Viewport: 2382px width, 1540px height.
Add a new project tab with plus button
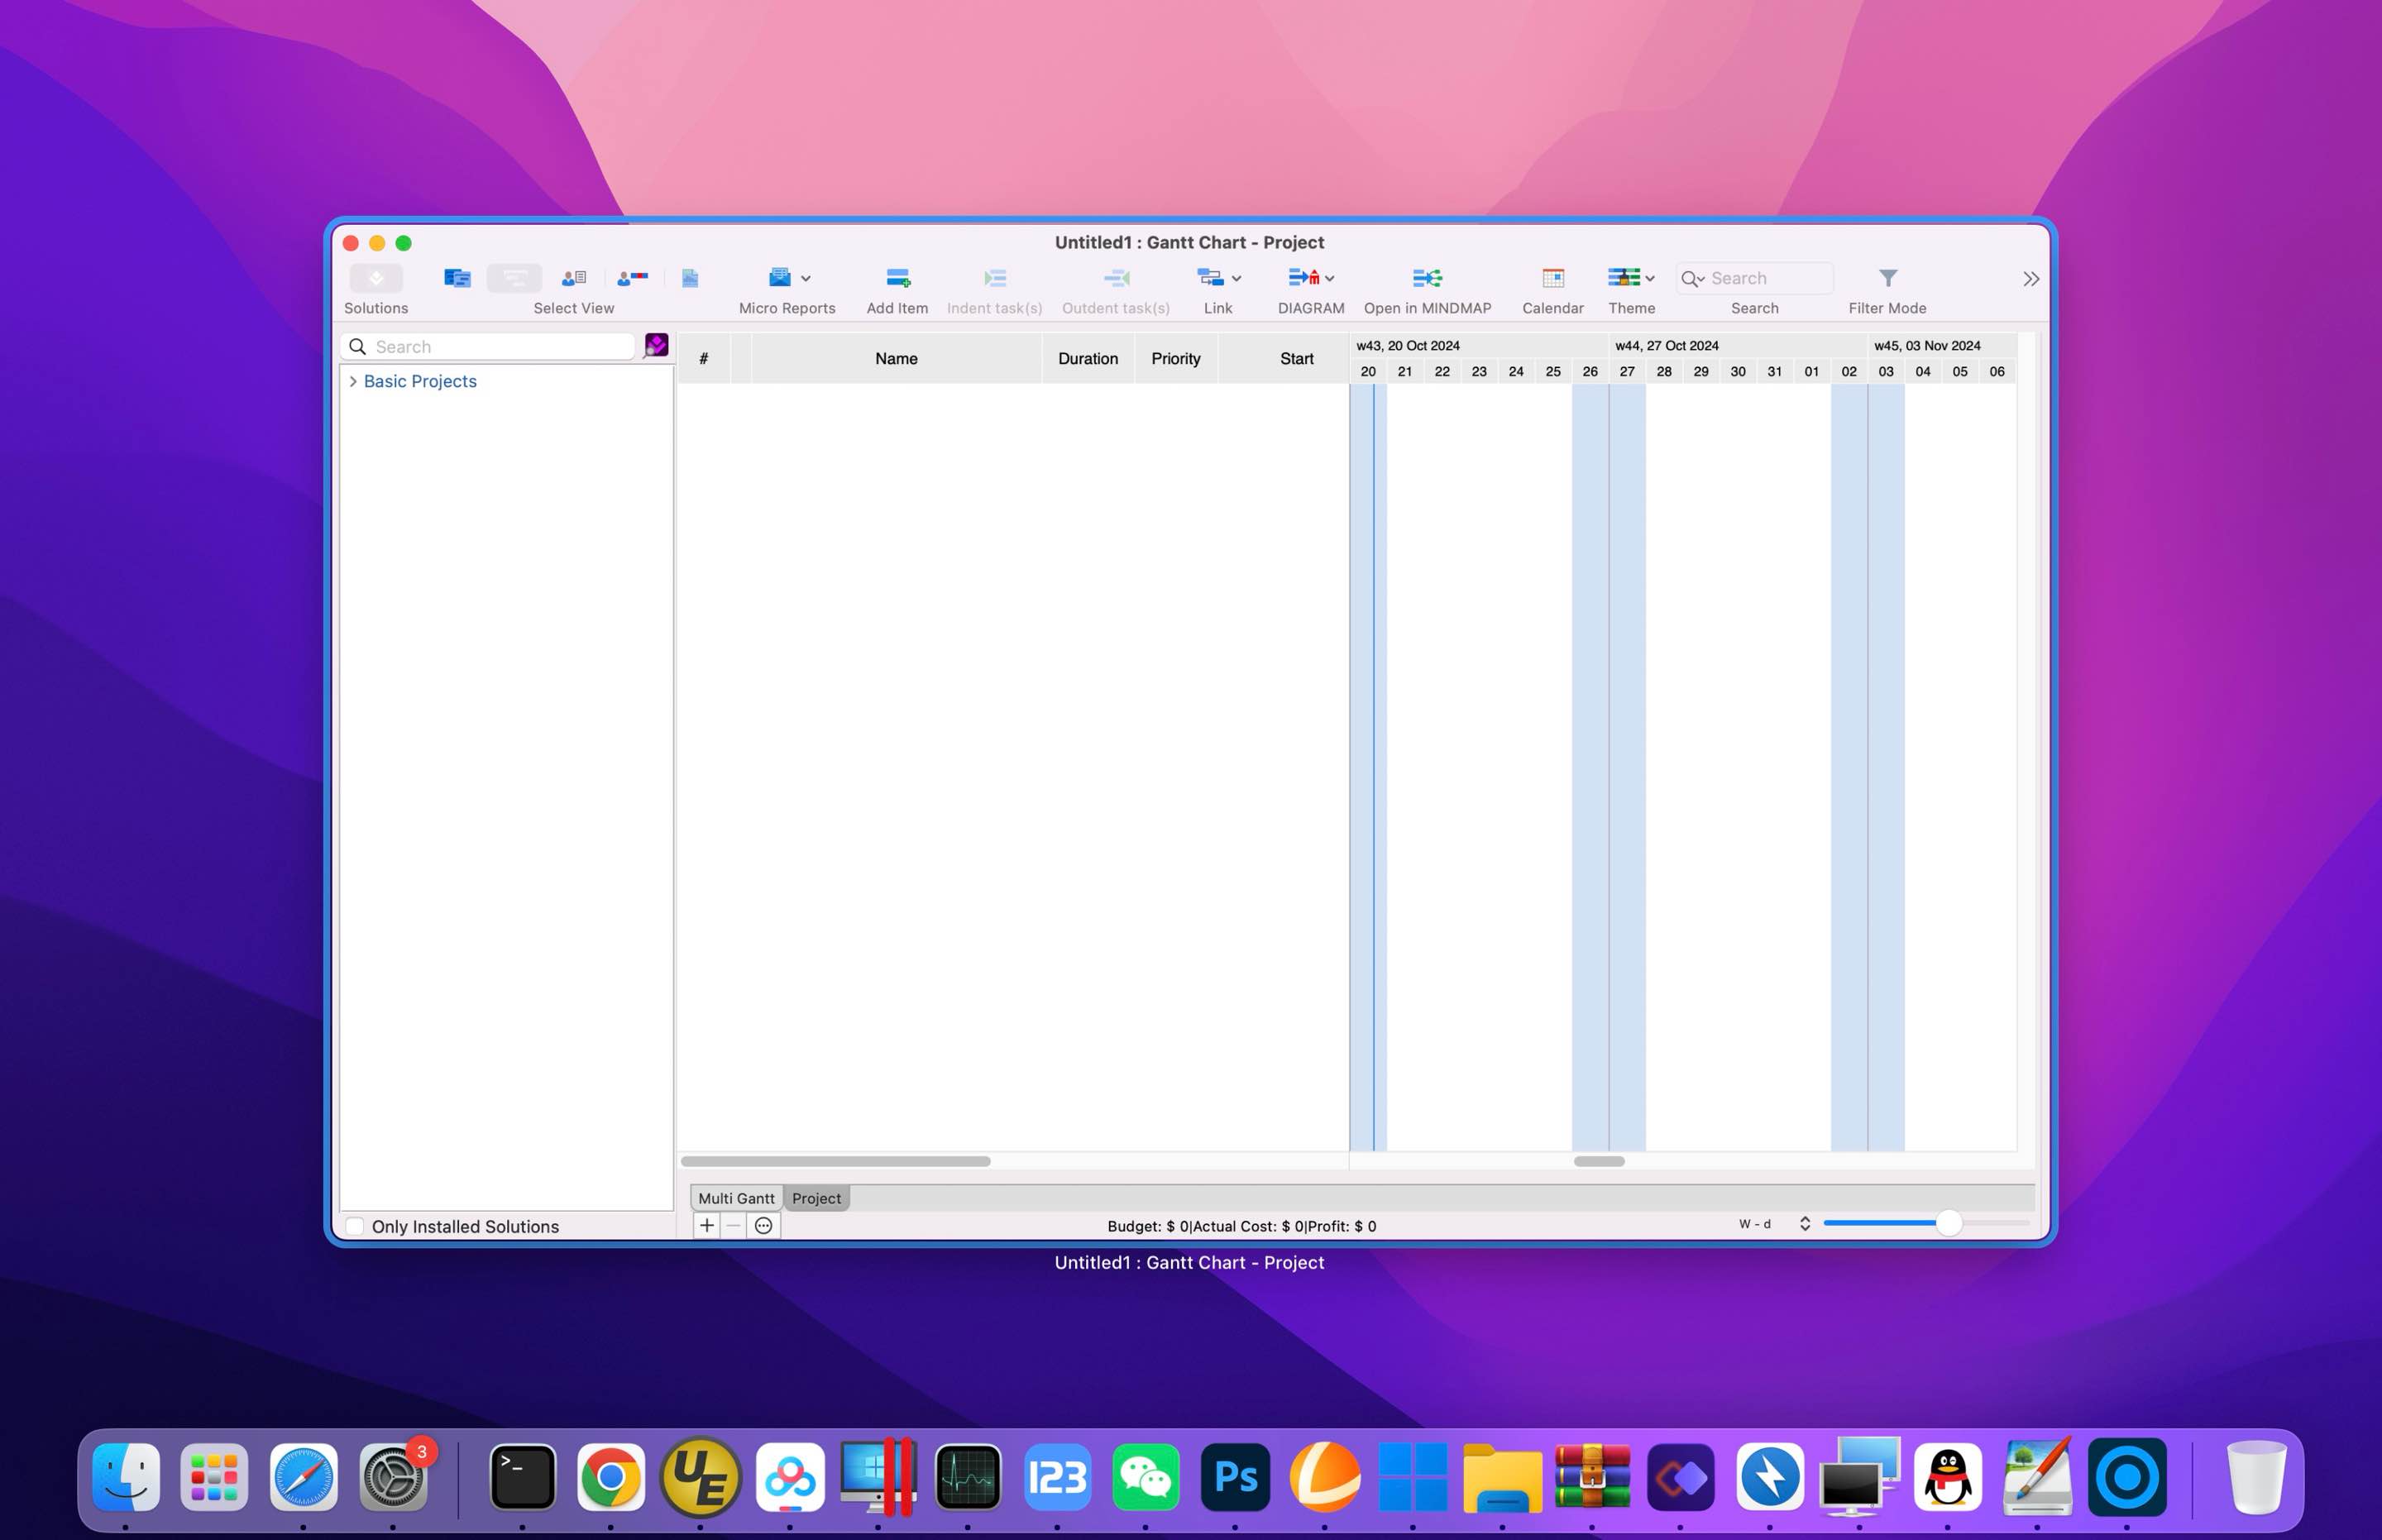(x=707, y=1225)
